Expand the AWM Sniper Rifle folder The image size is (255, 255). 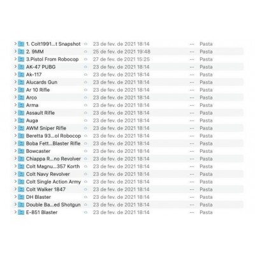(x=15, y=128)
